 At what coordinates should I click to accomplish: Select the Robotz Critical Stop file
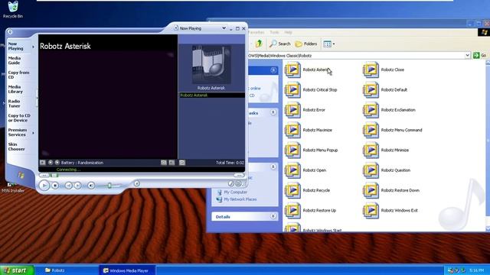(x=311, y=90)
